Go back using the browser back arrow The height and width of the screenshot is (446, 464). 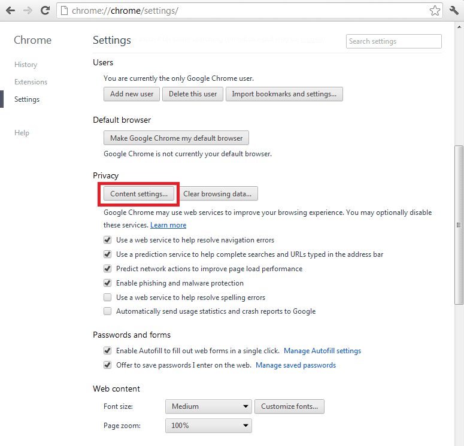tap(10, 11)
